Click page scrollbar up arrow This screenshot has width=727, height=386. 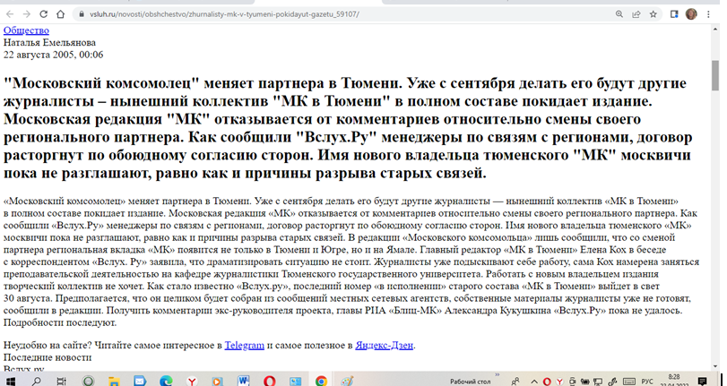click(x=716, y=29)
